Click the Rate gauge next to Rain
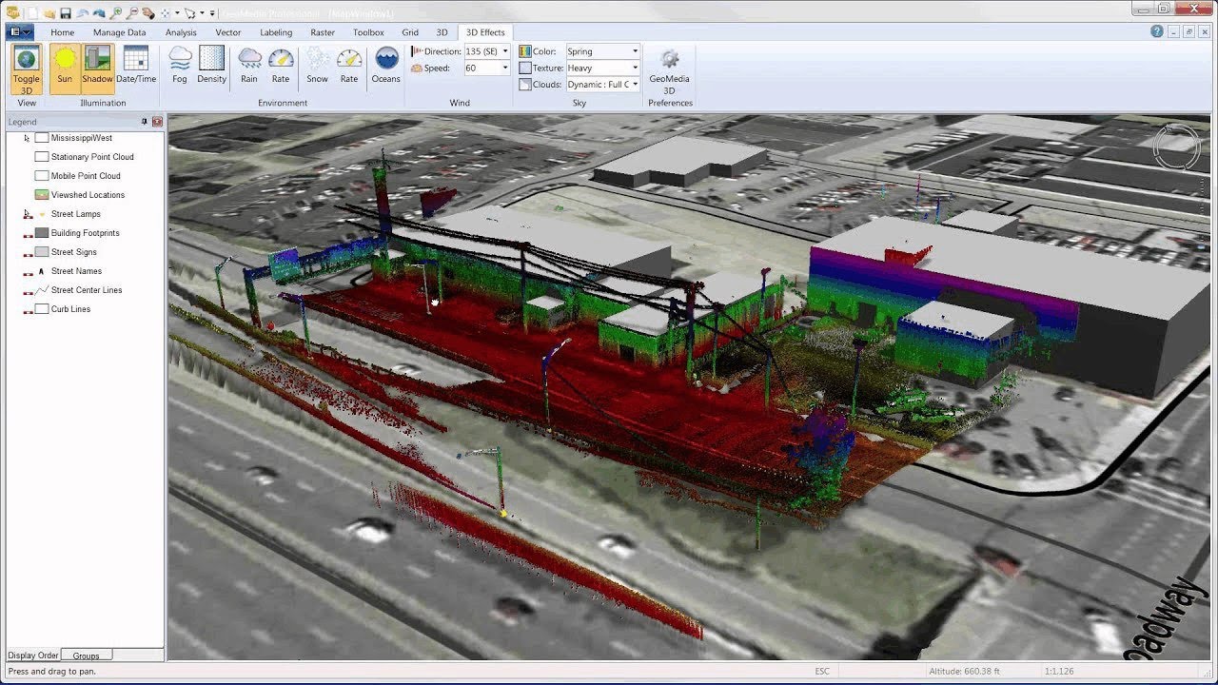 tap(281, 66)
